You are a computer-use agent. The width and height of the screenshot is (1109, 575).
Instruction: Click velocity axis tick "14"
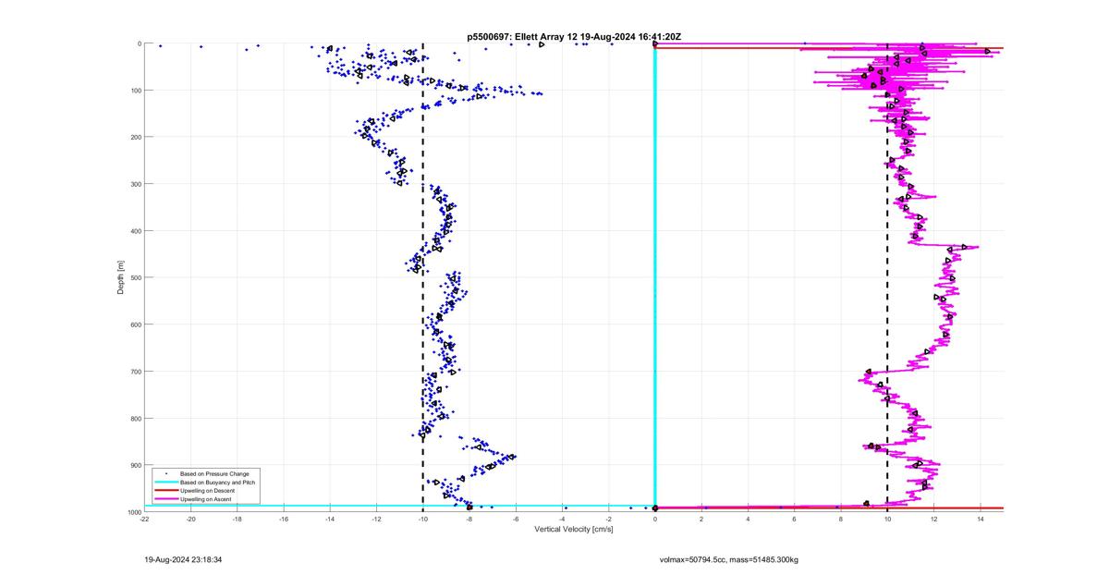[x=980, y=520]
